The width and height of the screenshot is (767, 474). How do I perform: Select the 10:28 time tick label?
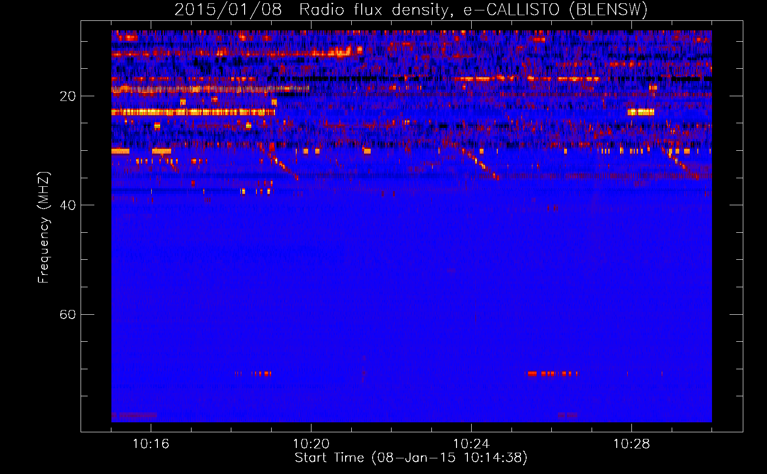click(631, 444)
